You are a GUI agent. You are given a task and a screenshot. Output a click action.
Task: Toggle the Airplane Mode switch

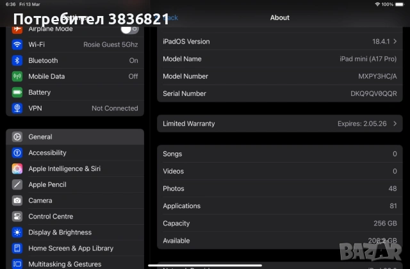point(129,29)
